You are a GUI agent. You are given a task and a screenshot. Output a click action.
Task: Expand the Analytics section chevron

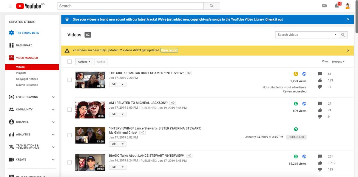[x=53, y=135]
